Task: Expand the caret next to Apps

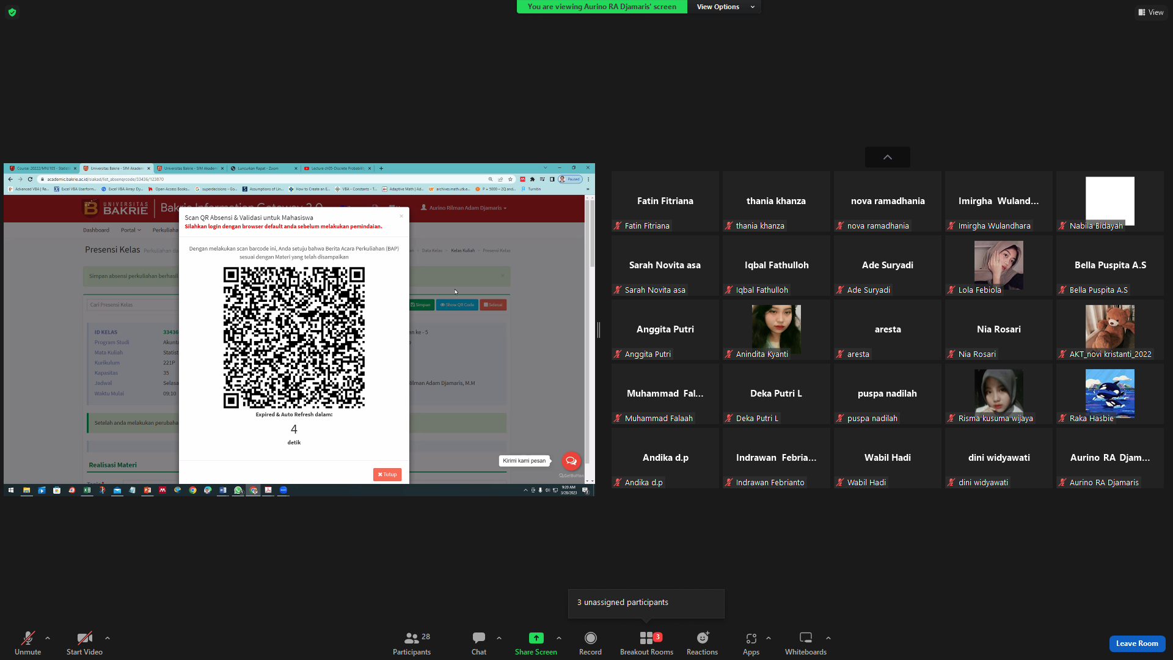Action: (769, 639)
